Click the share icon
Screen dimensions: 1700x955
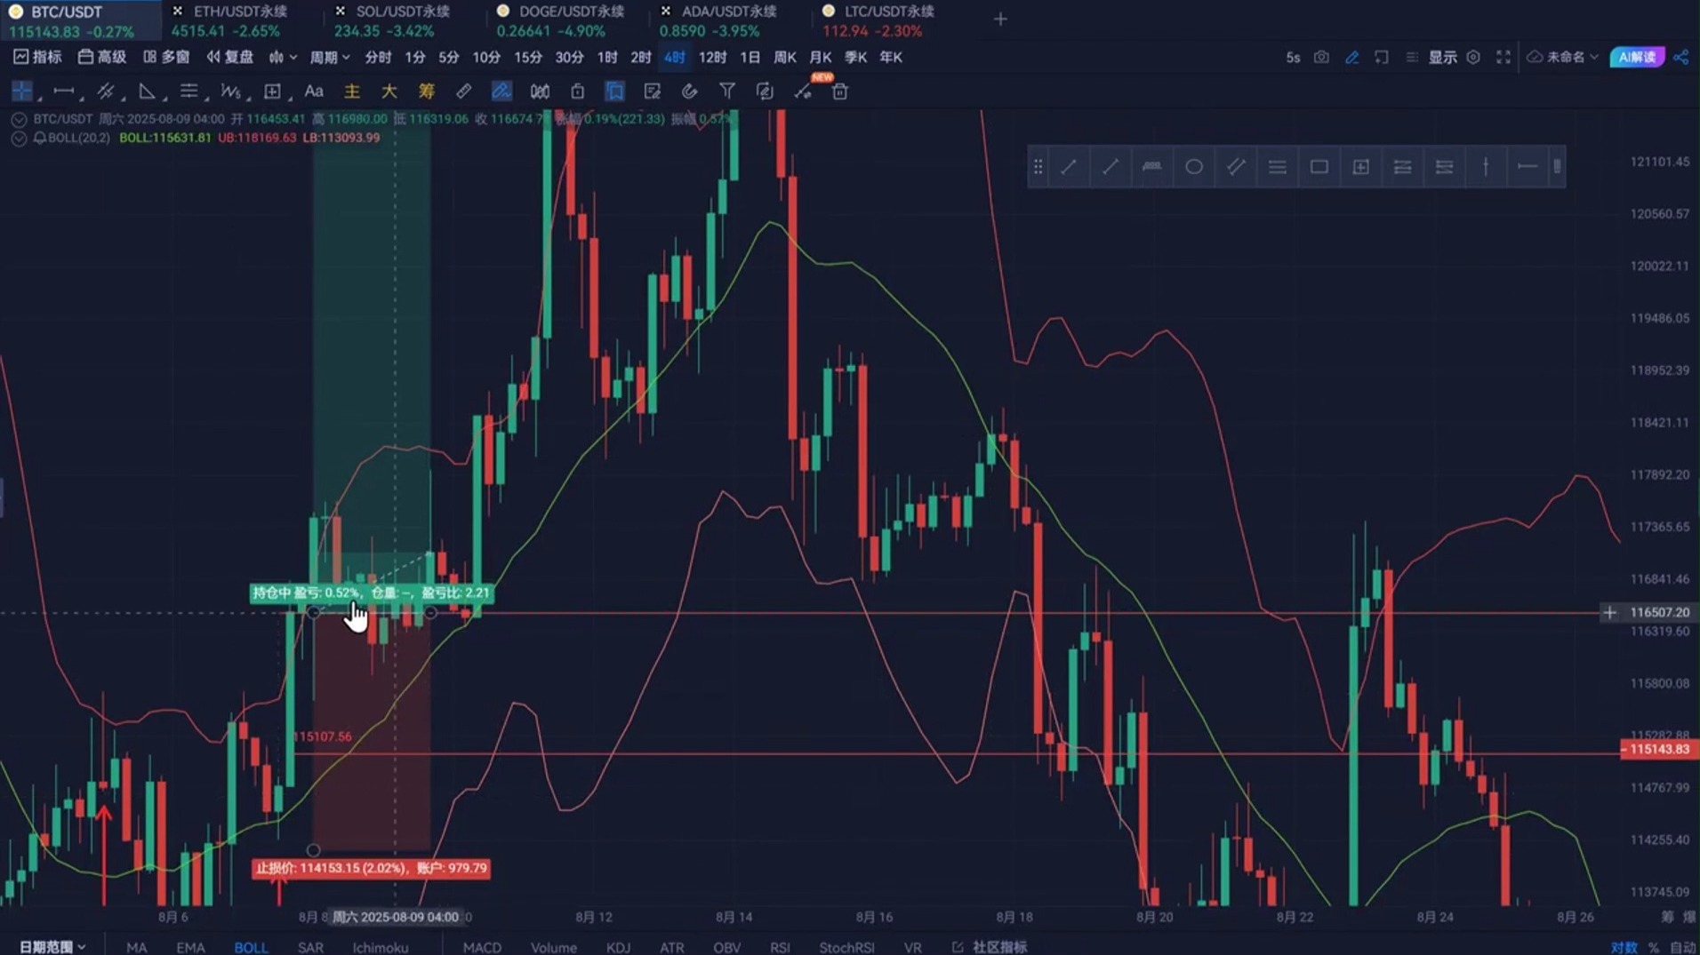[x=1680, y=57]
